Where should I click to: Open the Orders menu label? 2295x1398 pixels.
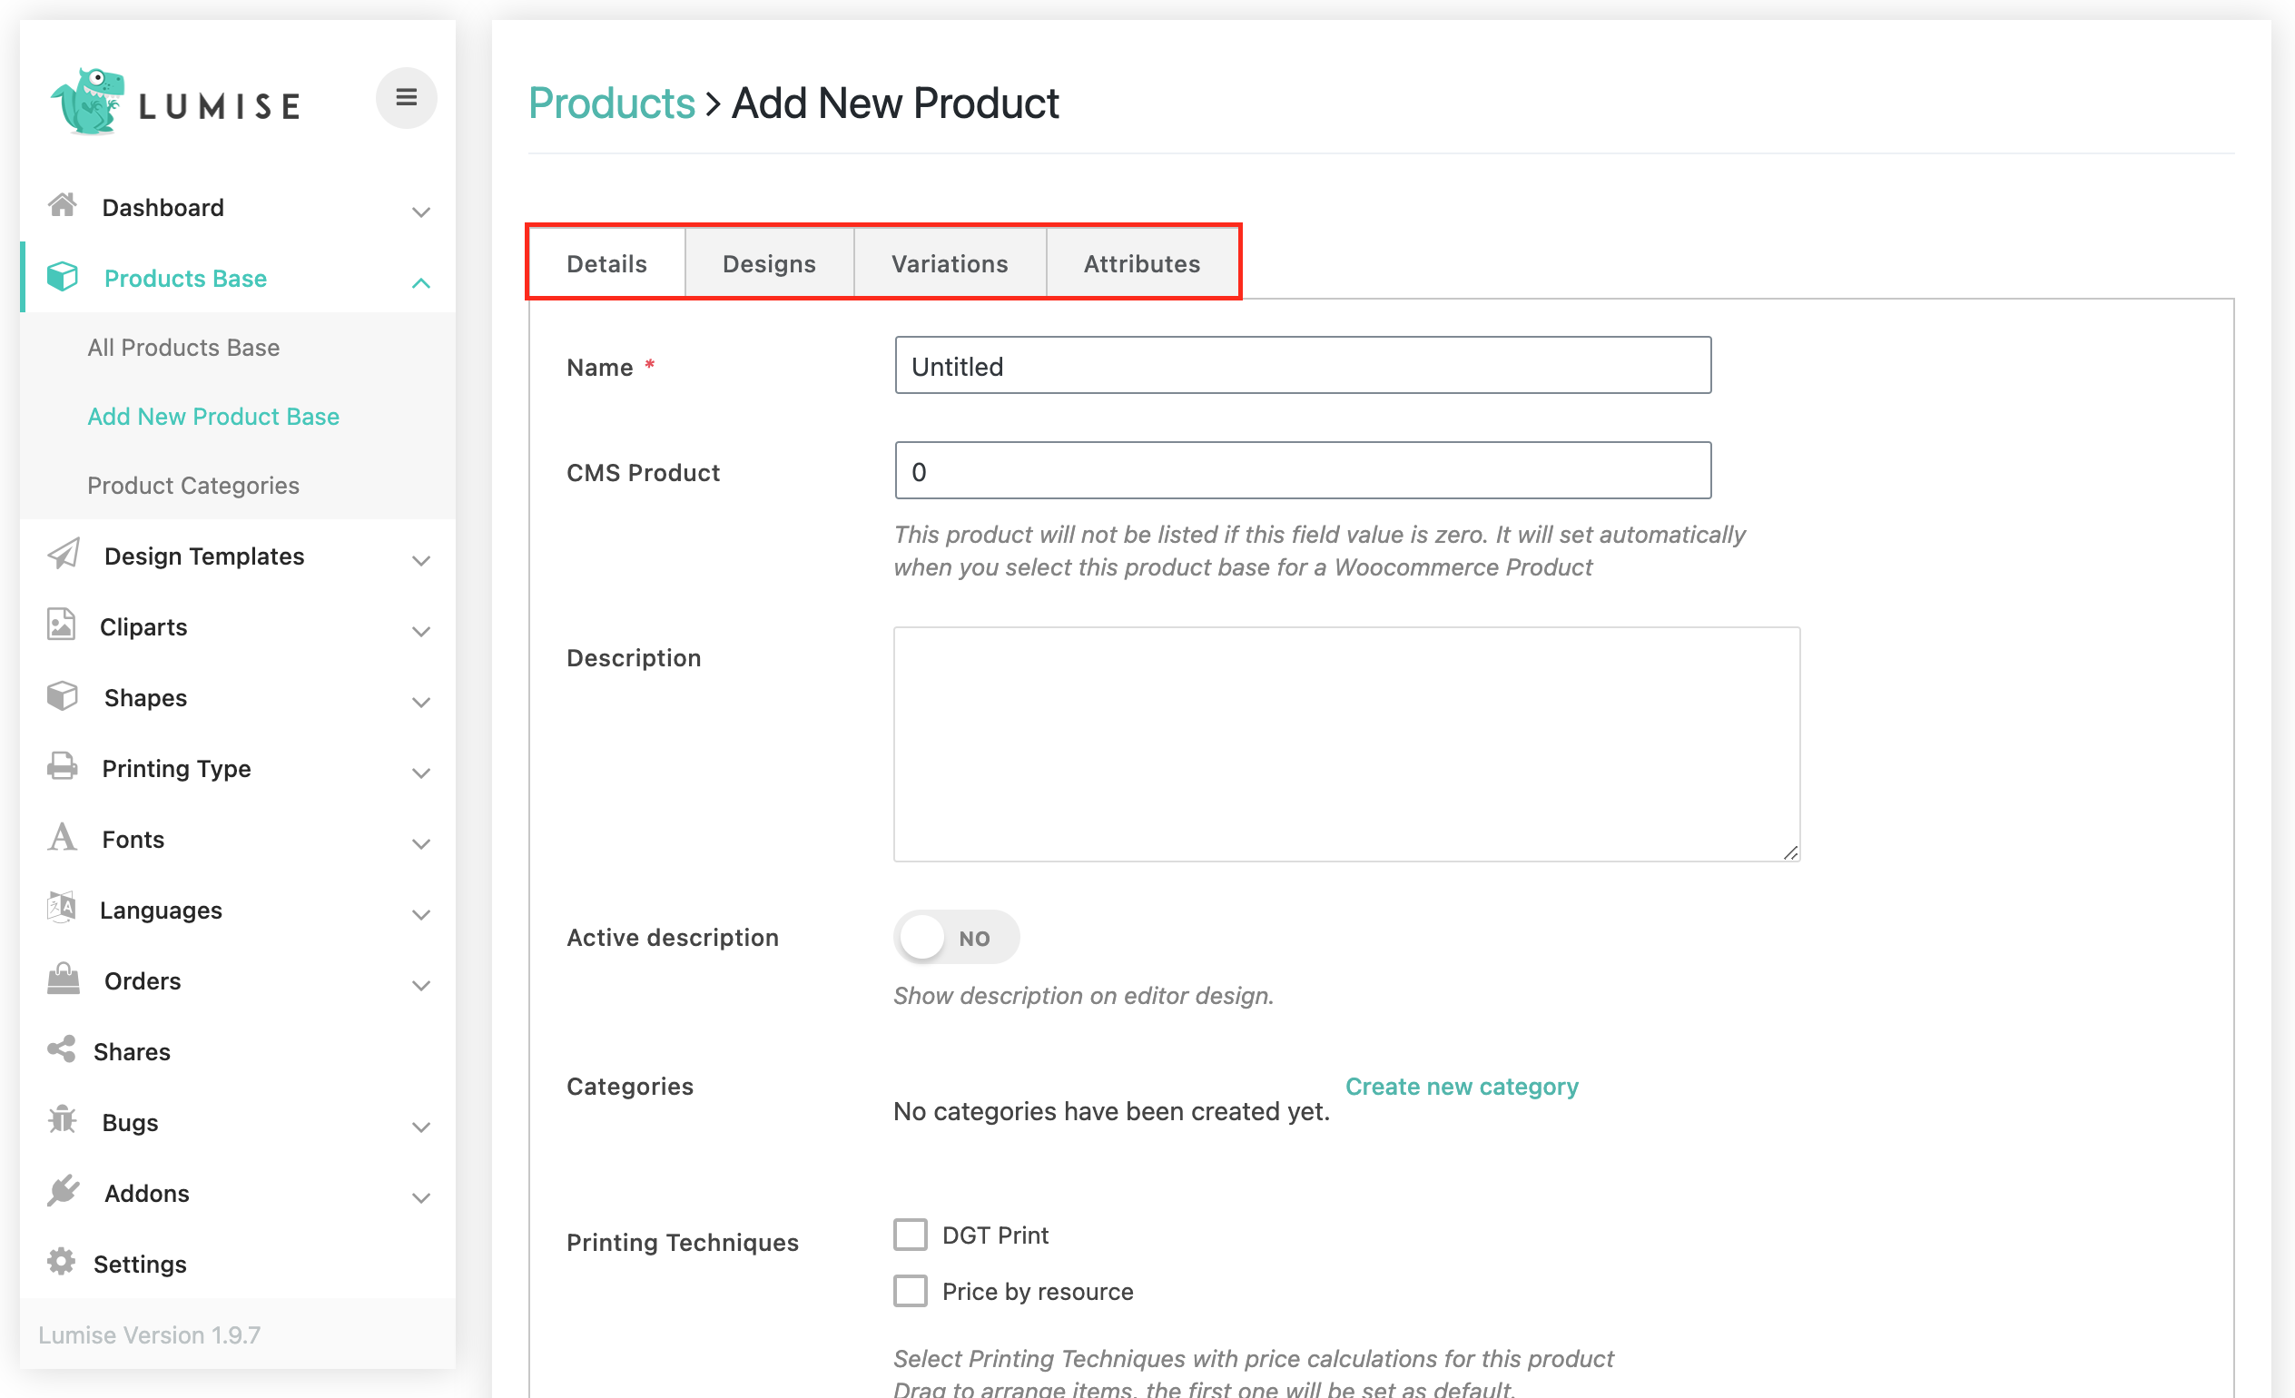pos(143,980)
